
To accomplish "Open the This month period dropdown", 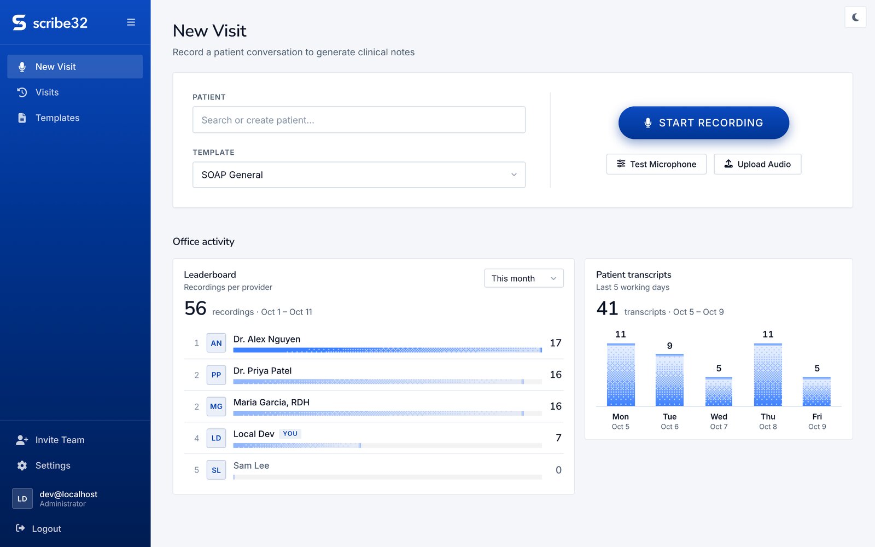I will (x=524, y=278).
